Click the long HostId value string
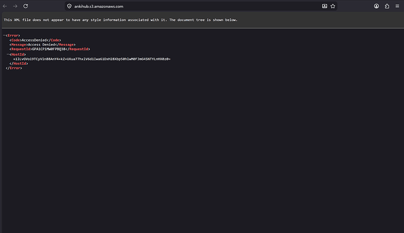 (92, 59)
